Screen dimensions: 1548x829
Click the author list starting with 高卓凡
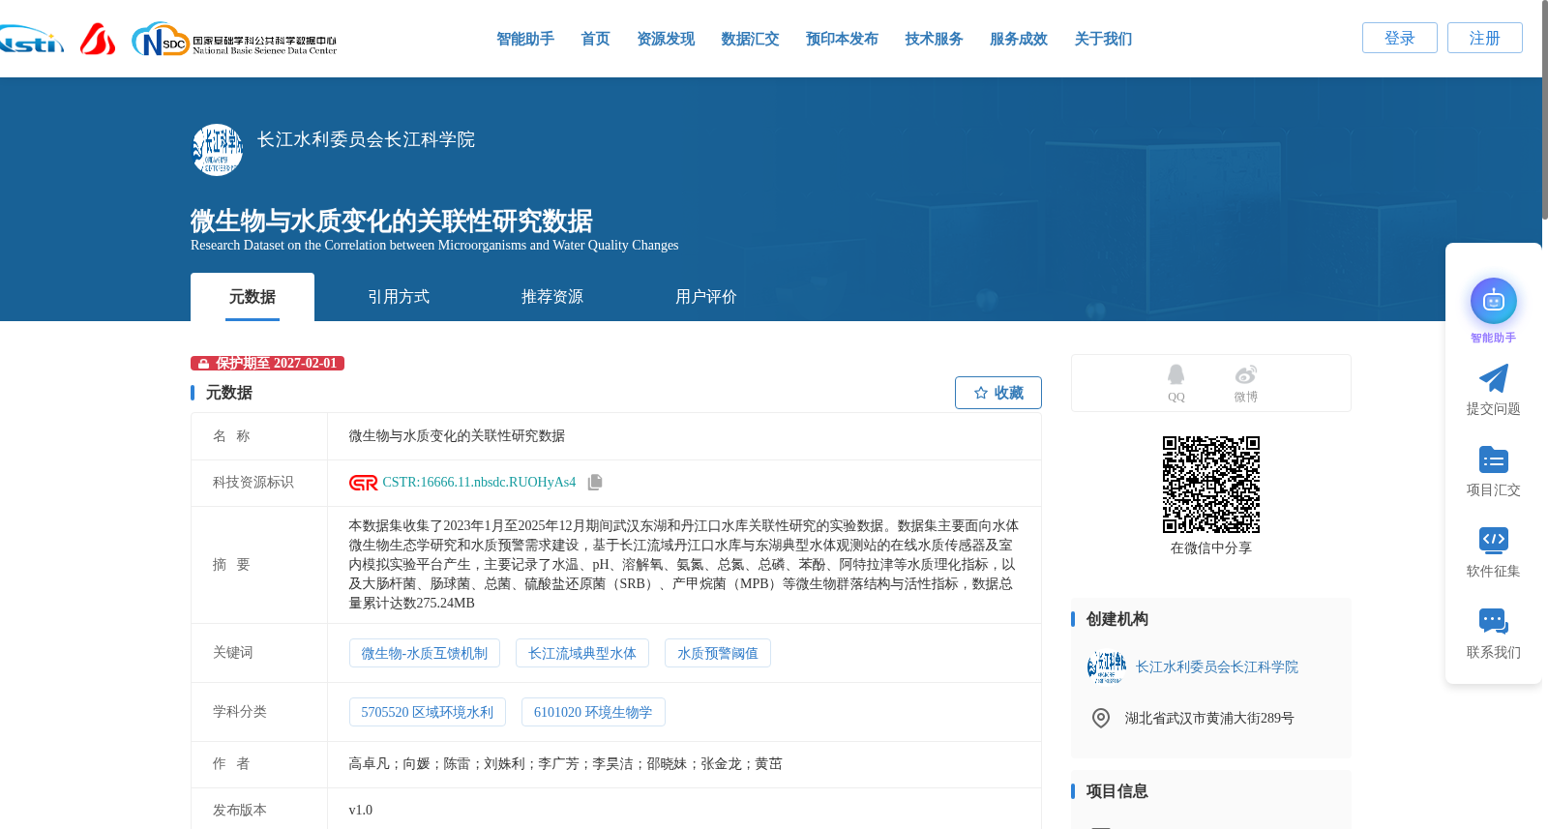click(x=565, y=764)
